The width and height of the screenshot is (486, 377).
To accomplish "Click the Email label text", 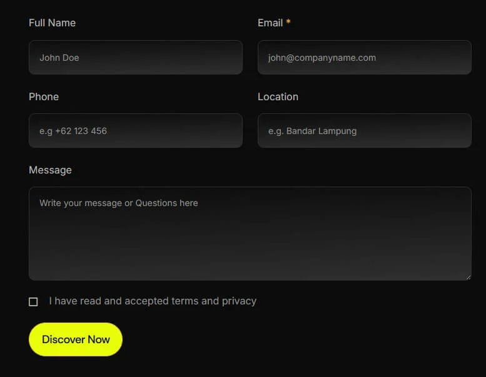I will [x=270, y=23].
